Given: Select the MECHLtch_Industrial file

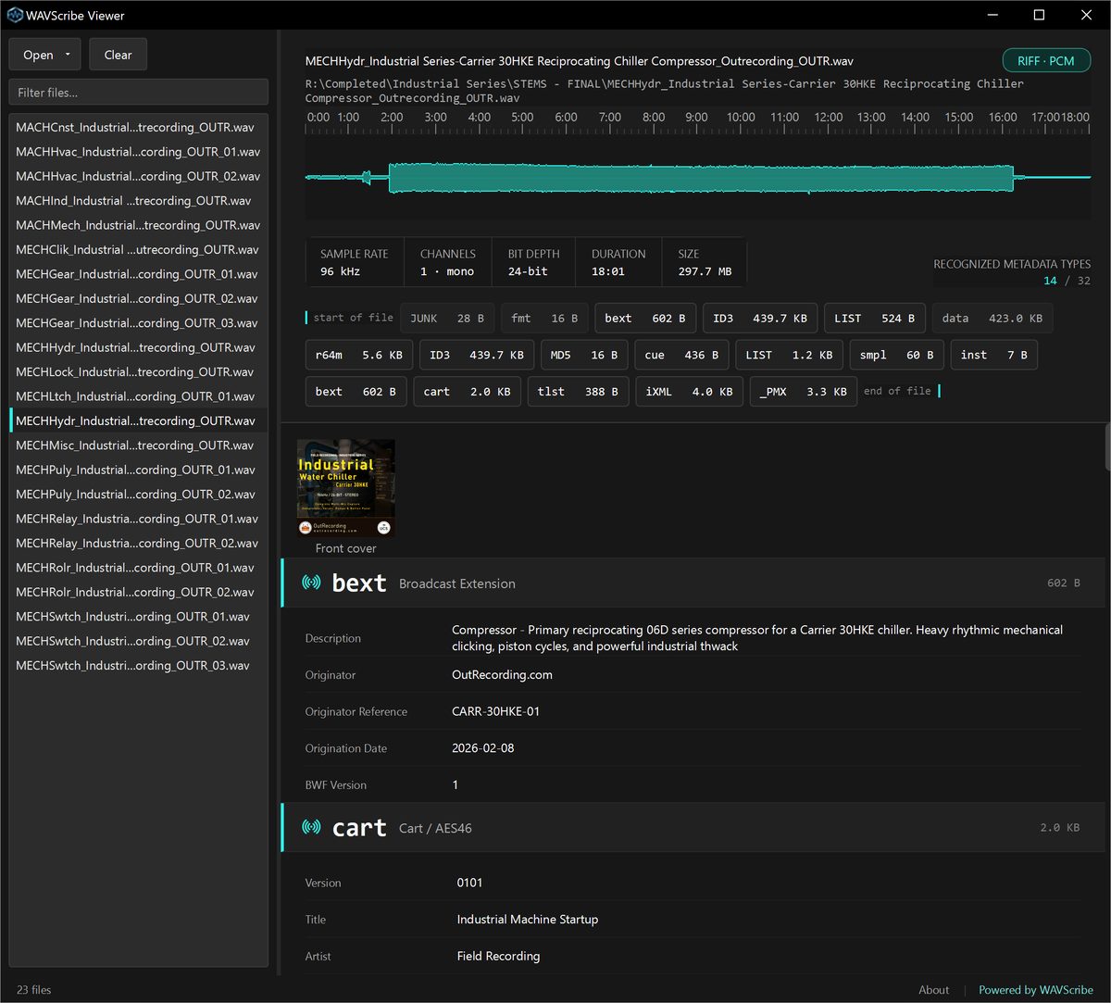Looking at the screenshot, I should [x=139, y=396].
